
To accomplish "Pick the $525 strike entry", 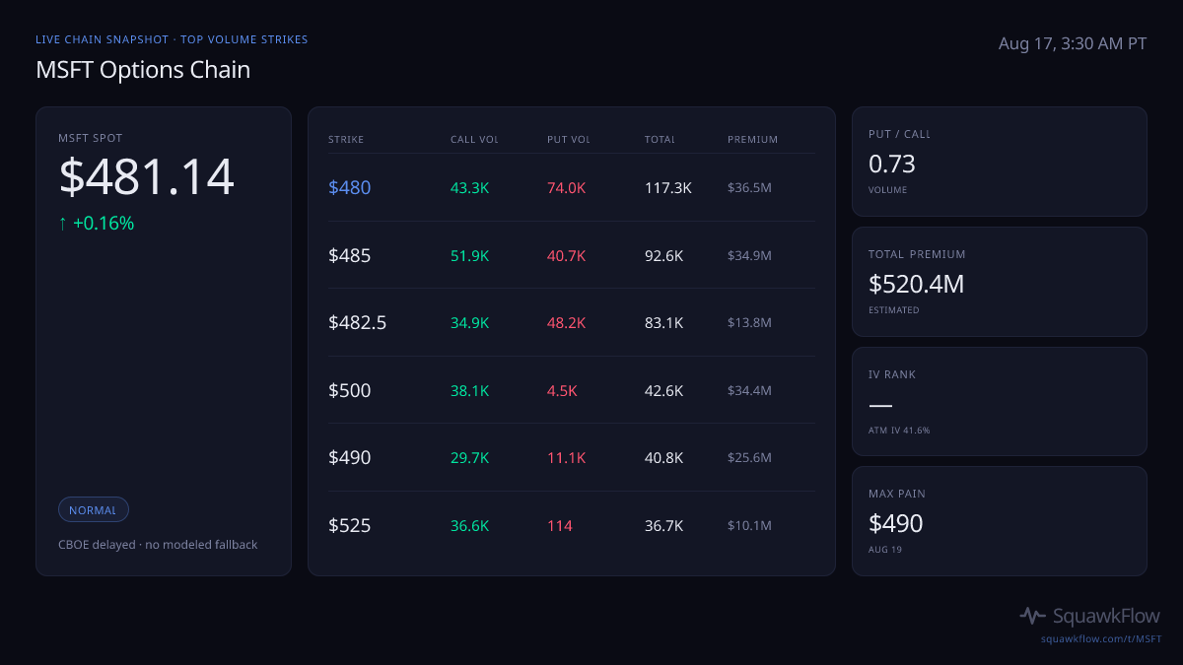I will 350,525.
